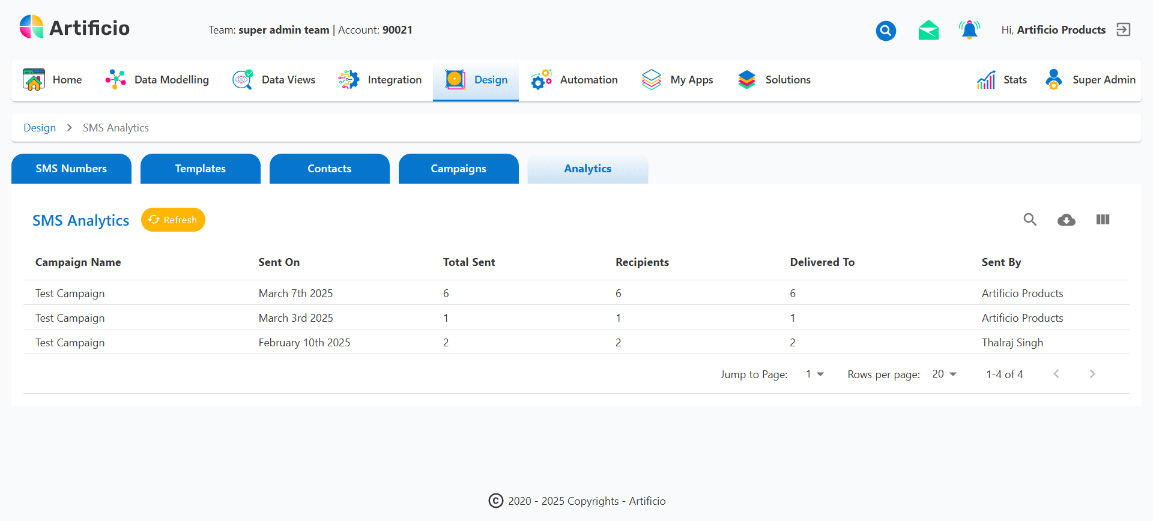The image size is (1153, 521).
Task: Click the Thalraj Singh cell
Action: [x=1012, y=343]
